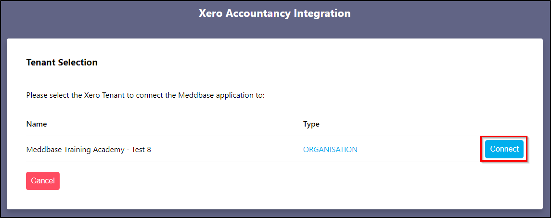Click the blue Connect button
The width and height of the screenshot is (551, 218).
[504, 149]
